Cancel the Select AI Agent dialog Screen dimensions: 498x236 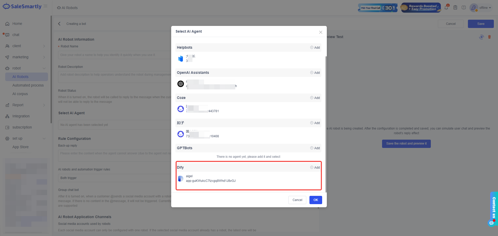point(297,200)
